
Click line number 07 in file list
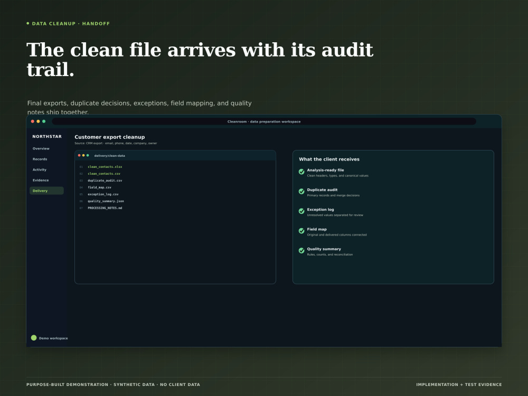[x=81, y=208]
